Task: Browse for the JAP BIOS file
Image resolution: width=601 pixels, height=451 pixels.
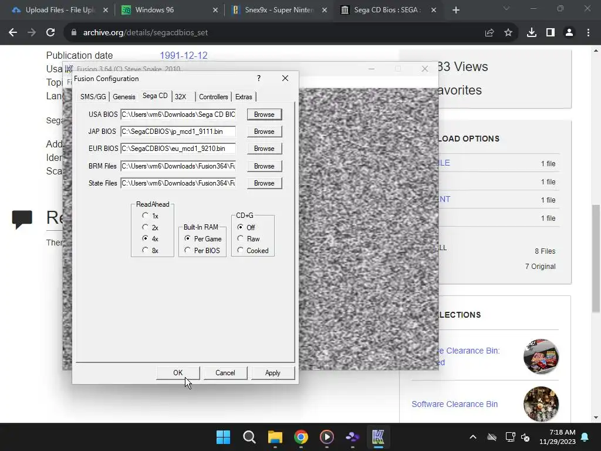Action: tap(264, 131)
